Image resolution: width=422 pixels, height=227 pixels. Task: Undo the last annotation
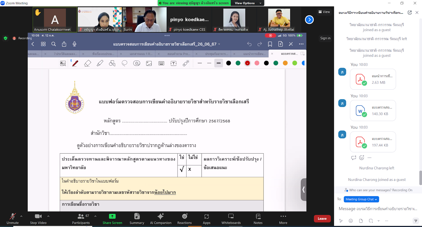[x=249, y=44]
